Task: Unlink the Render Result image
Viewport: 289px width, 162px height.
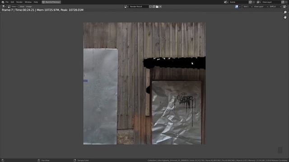Action: pos(160,7)
